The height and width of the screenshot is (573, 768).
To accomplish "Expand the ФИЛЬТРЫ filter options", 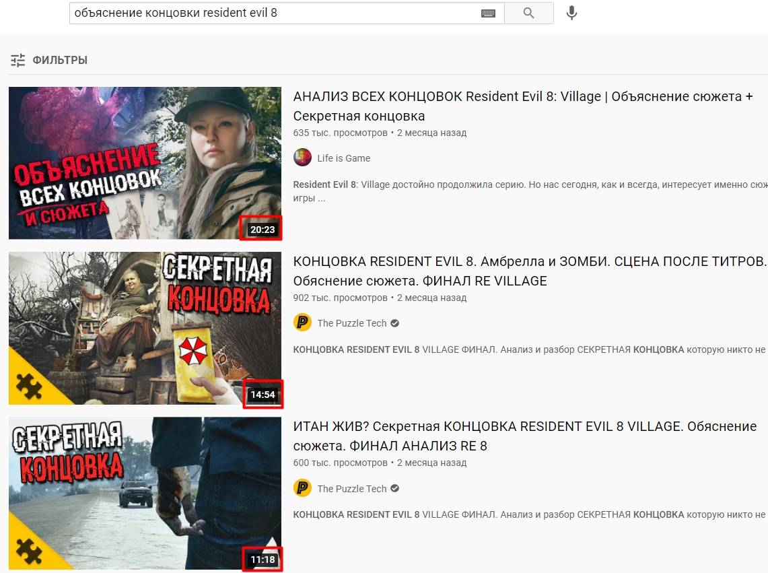I will [x=60, y=60].
